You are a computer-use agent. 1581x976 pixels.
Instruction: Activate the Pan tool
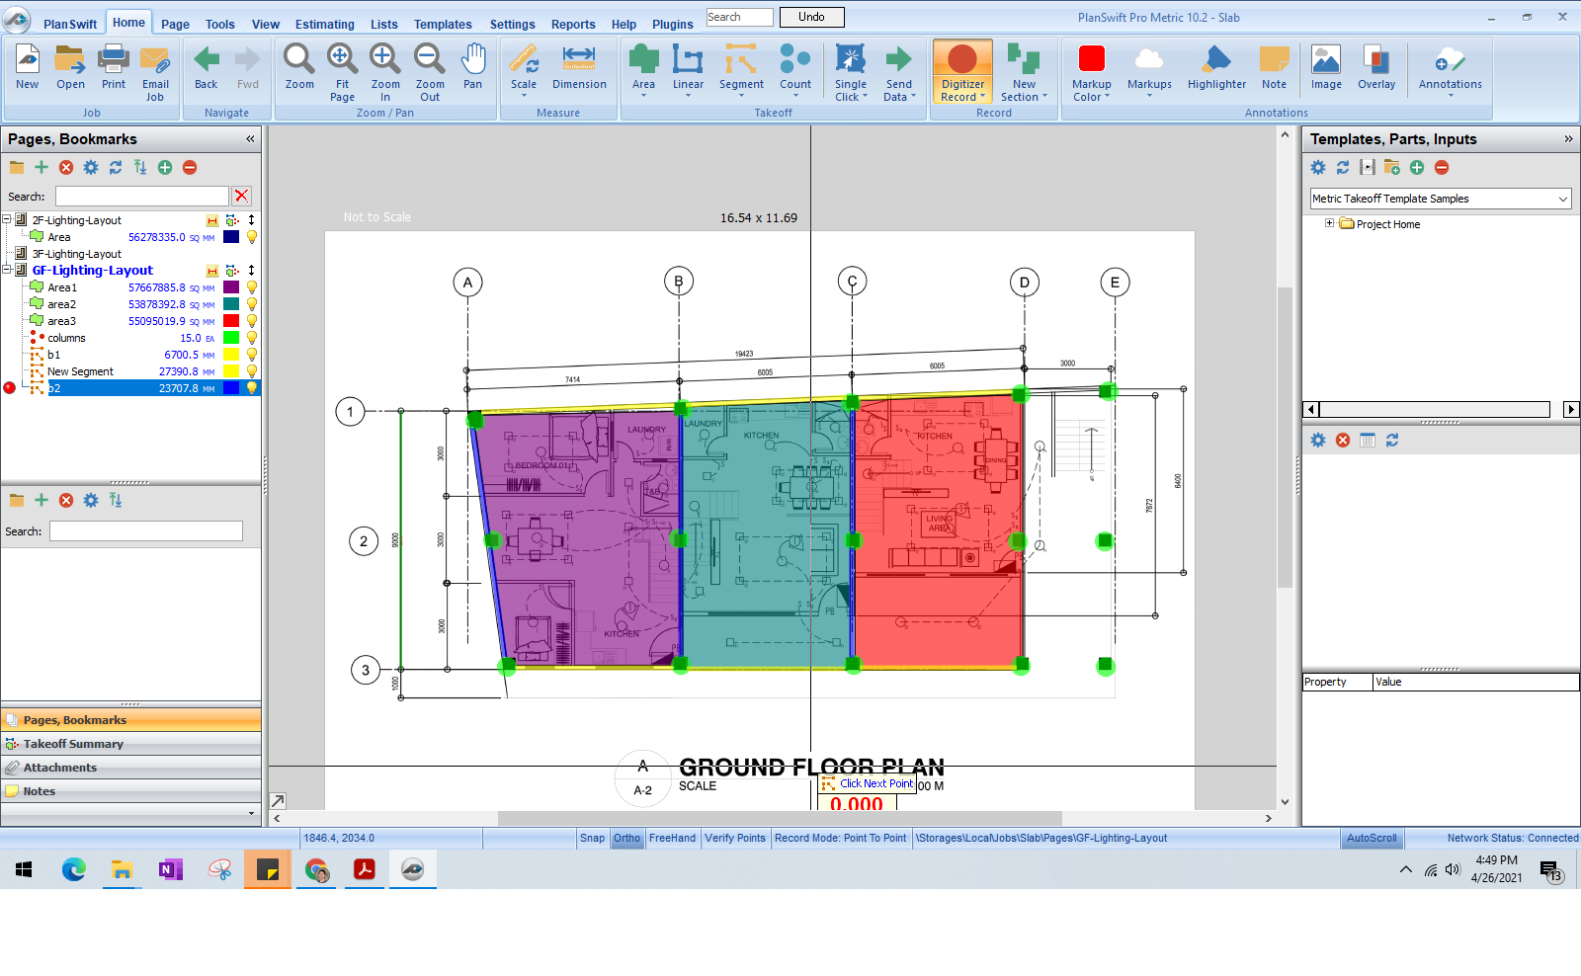[x=473, y=64]
